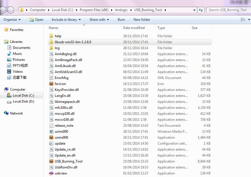251x177 pixels.
Task: Open the Share with dropdown
Action: [x=99, y=20]
